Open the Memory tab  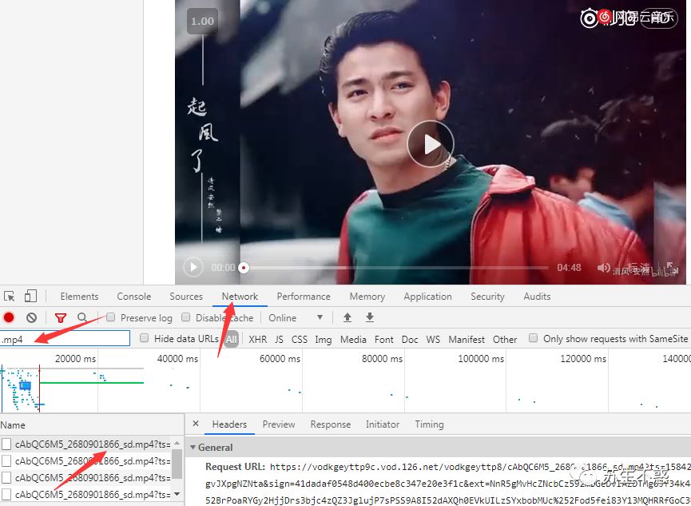pyautogui.click(x=367, y=297)
